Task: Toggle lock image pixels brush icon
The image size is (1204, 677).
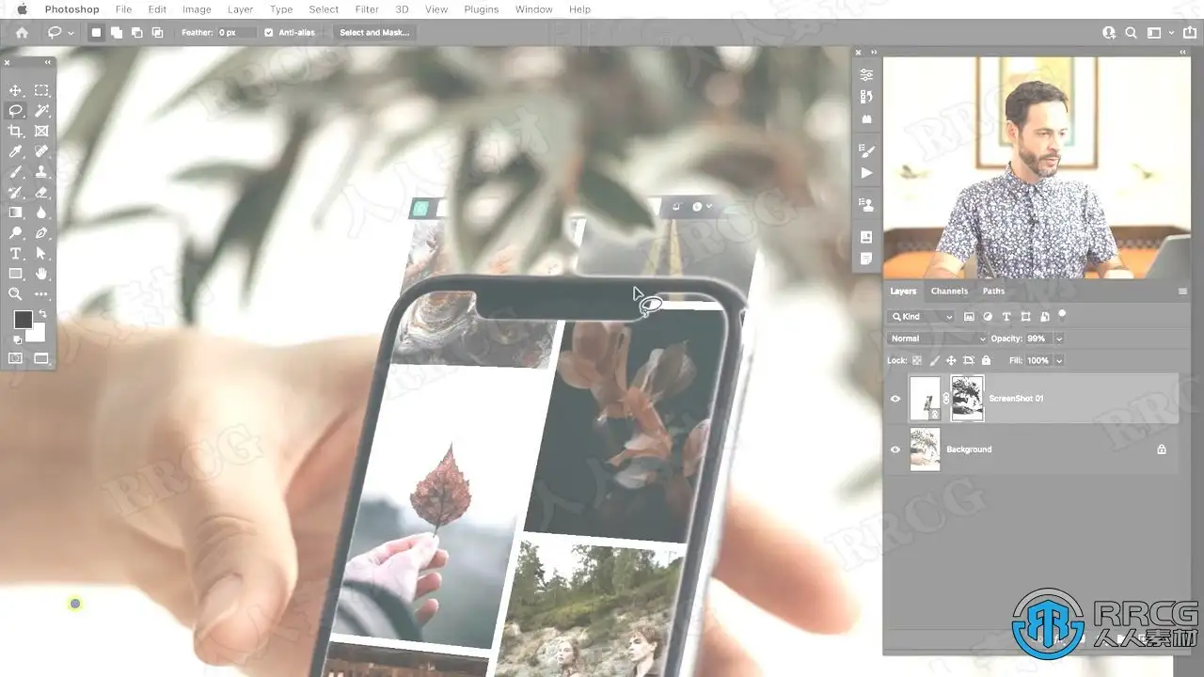Action: (934, 360)
